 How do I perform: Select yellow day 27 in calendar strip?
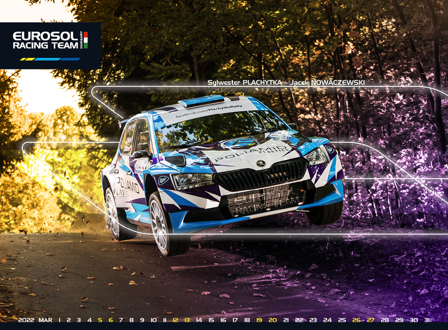click(370, 320)
